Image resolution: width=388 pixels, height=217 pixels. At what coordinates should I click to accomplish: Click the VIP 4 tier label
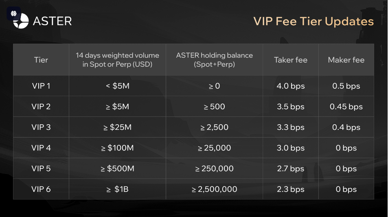(41, 148)
